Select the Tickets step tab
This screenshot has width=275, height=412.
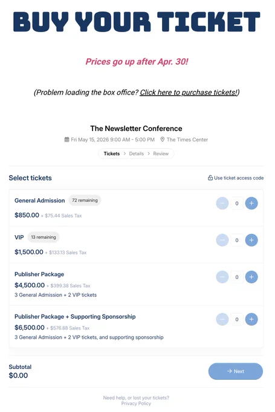(112, 154)
